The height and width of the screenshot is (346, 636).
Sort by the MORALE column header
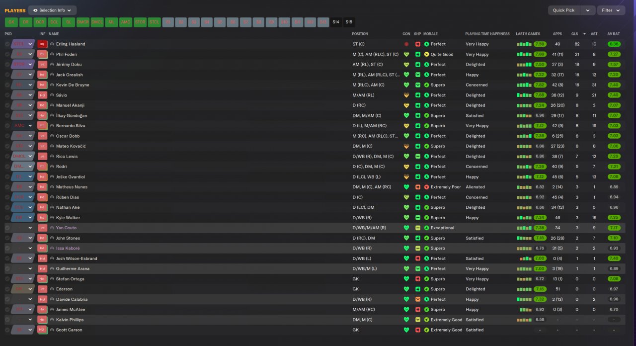pyautogui.click(x=430, y=34)
